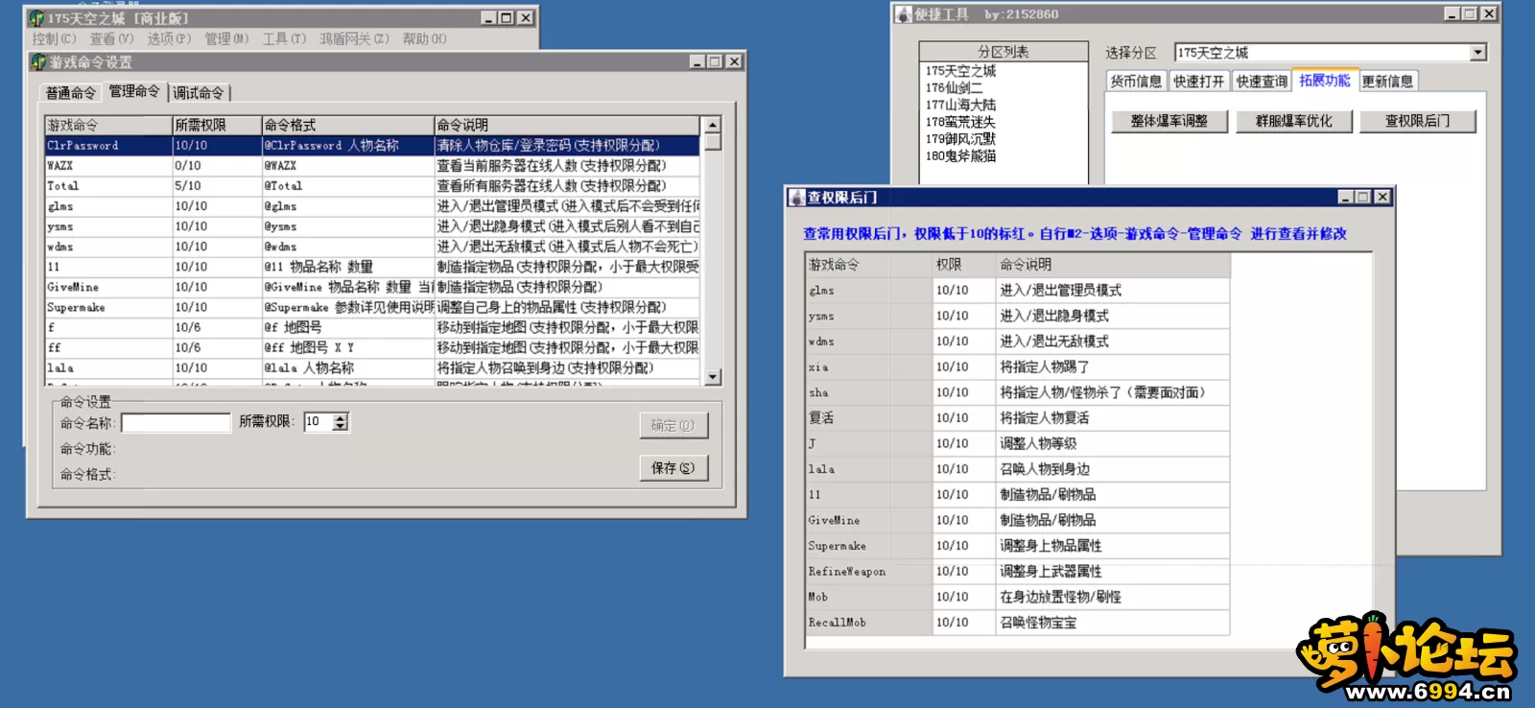Switch to the 快速查询 tab

point(1262,82)
